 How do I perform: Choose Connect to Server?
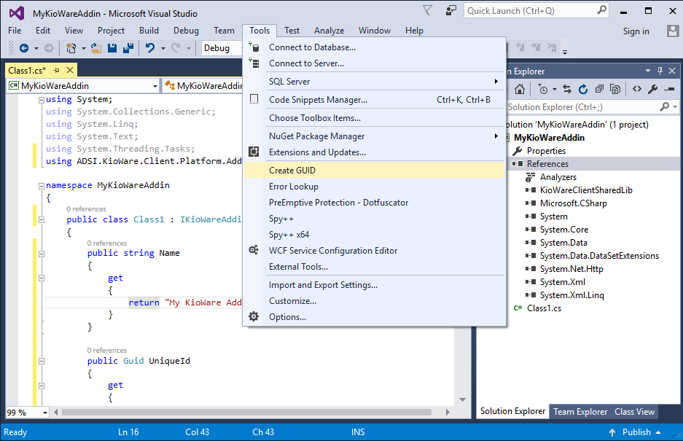click(x=374, y=63)
